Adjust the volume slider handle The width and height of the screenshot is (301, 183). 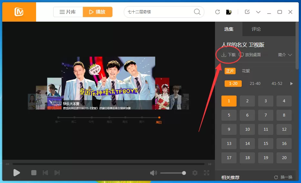184,173
